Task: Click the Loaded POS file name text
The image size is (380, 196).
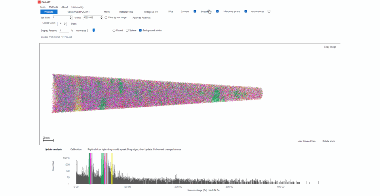Action: [56, 37]
